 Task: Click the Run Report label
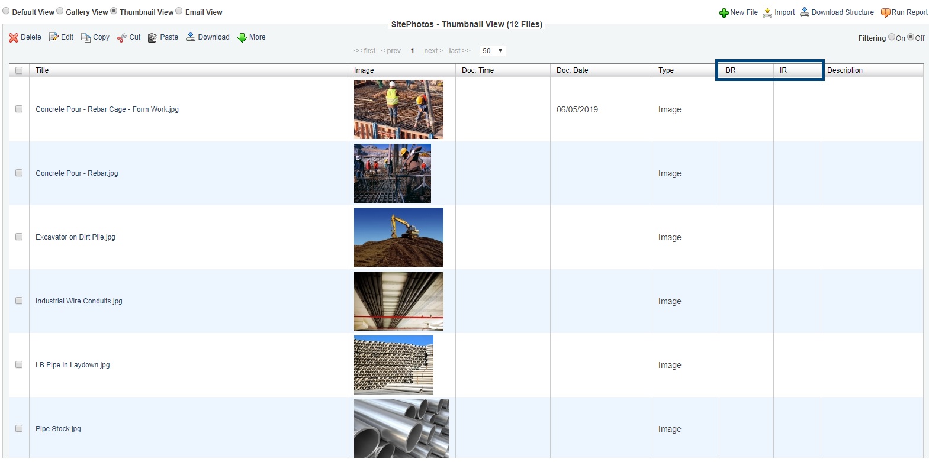(x=909, y=12)
